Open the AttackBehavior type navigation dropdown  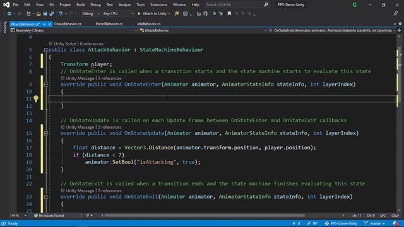coord(203,30)
